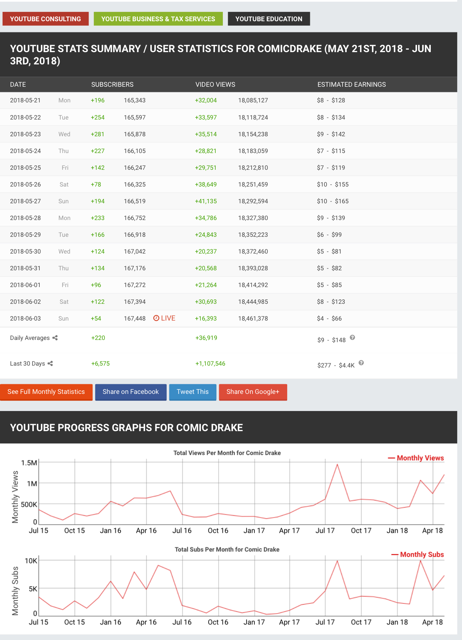462x640 pixels.
Task: Click date 2018-05-21 in the table
Action: click(25, 100)
